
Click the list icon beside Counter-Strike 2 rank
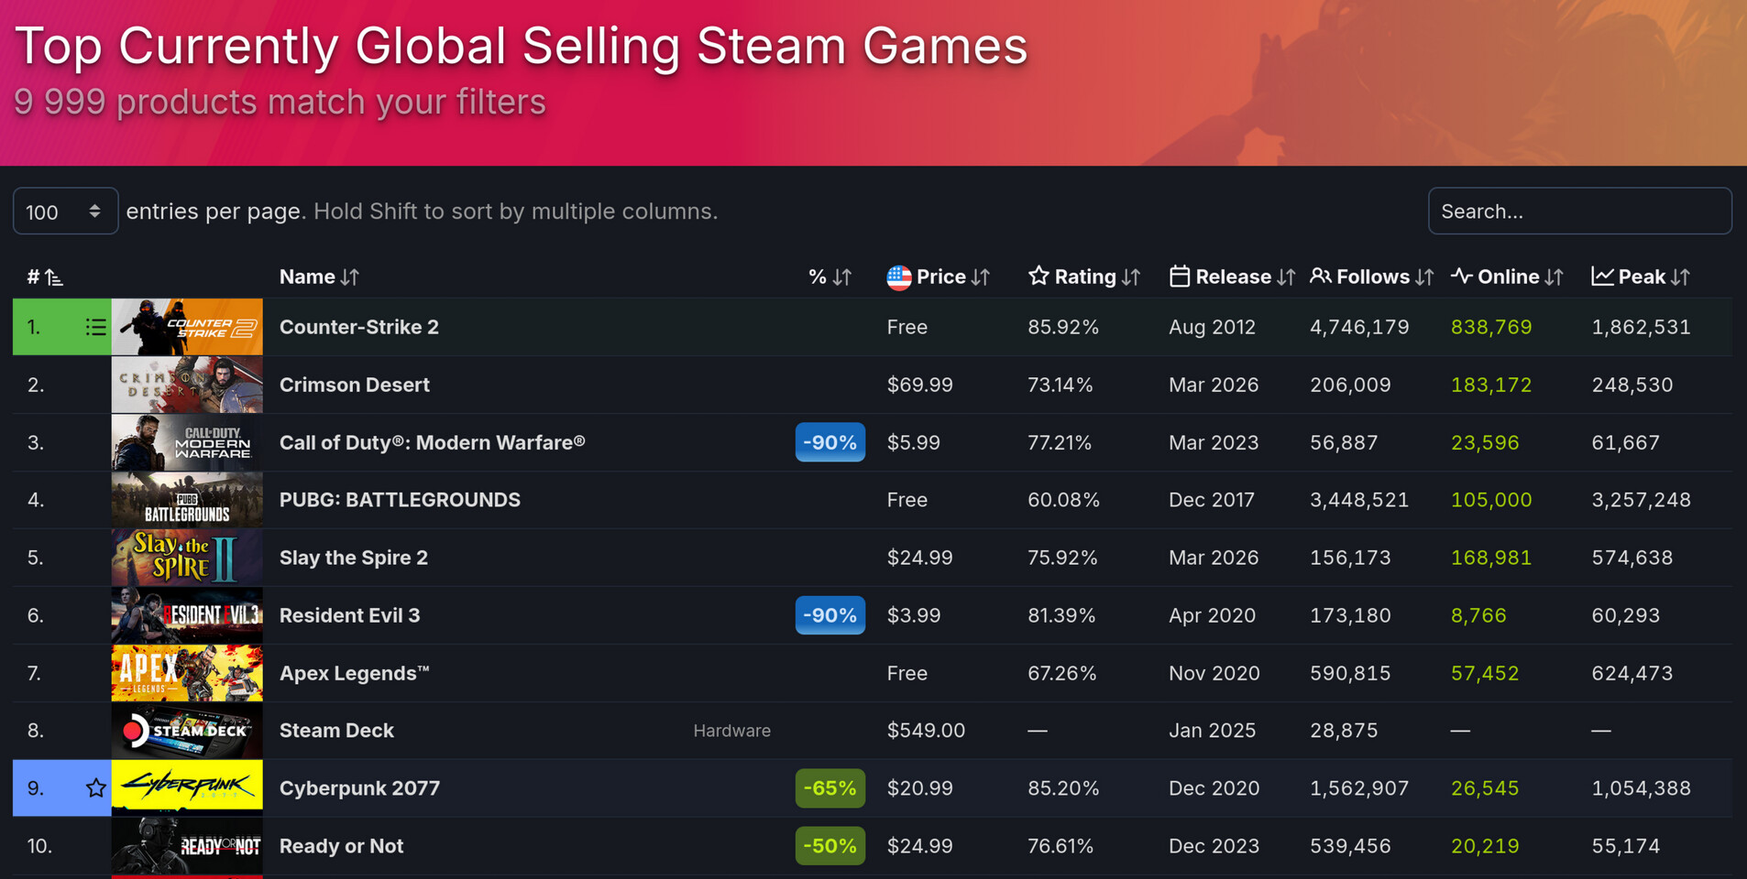click(95, 327)
